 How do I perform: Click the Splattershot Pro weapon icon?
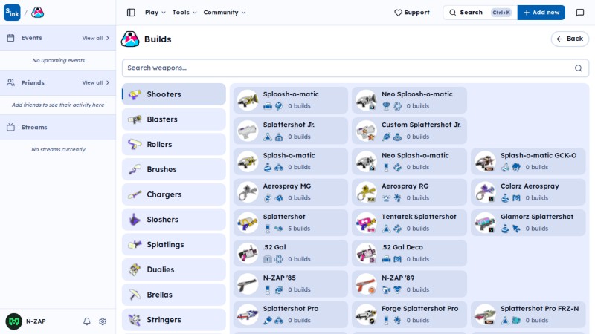(x=248, y=315)
